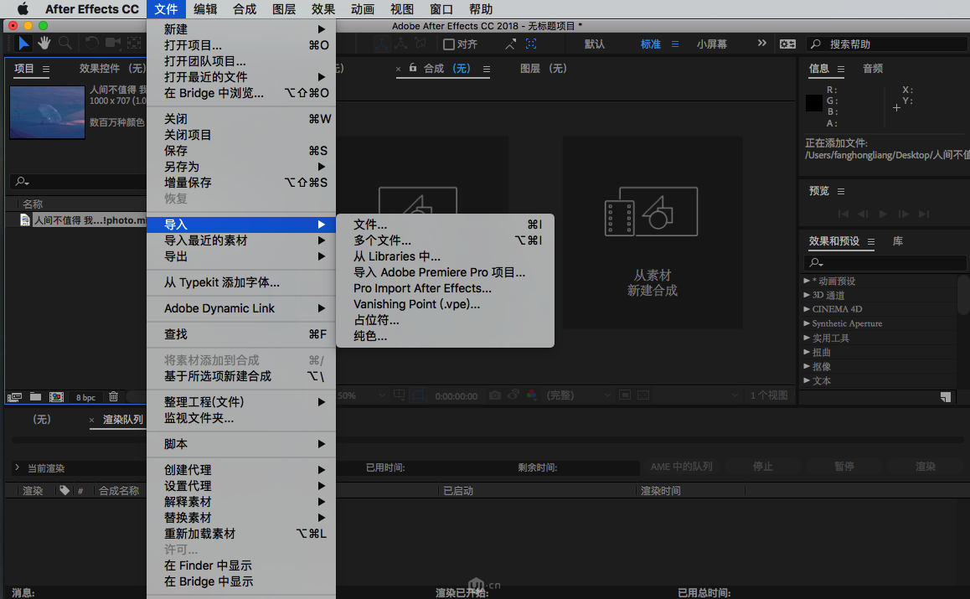
Task: Select the Rotation tool
Action: [x=92, y=44]
